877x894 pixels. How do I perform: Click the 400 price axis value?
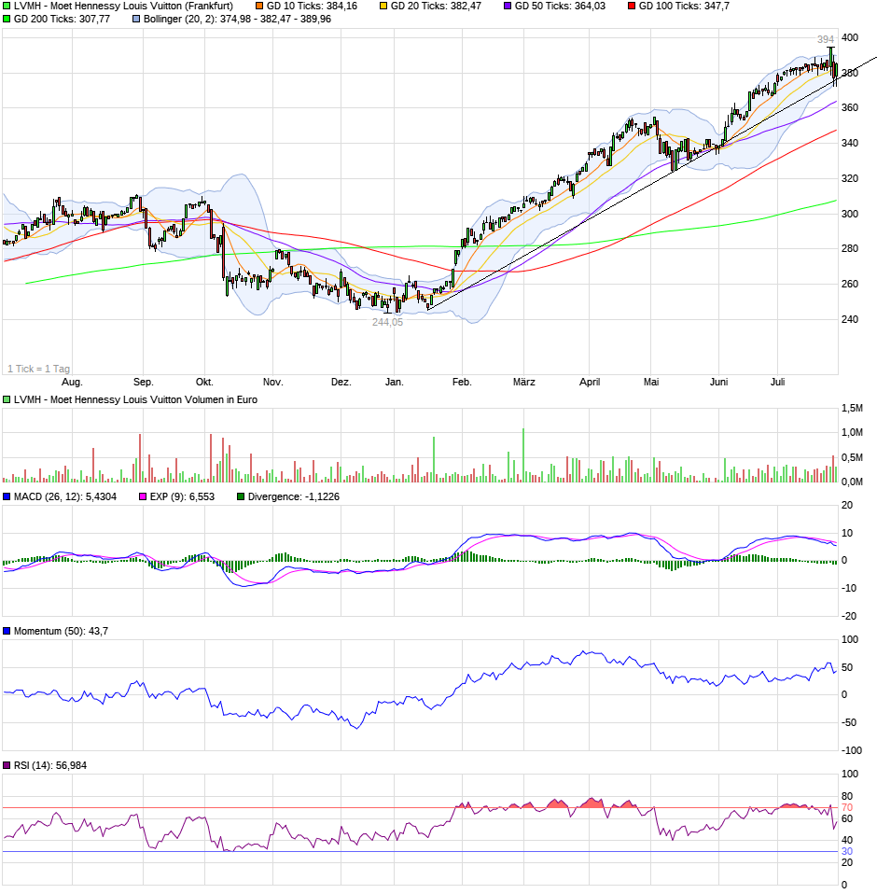coord(850,37)
